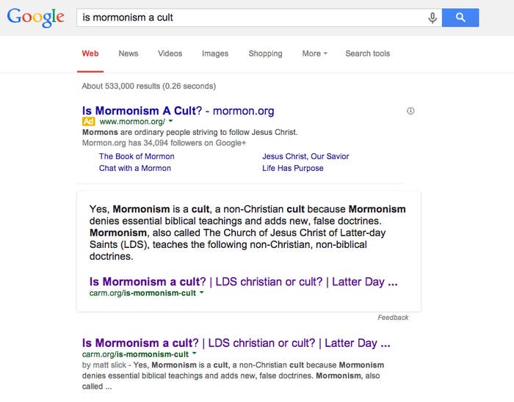Switch to the News tab
514x402 pixels.
coord(128,54)
